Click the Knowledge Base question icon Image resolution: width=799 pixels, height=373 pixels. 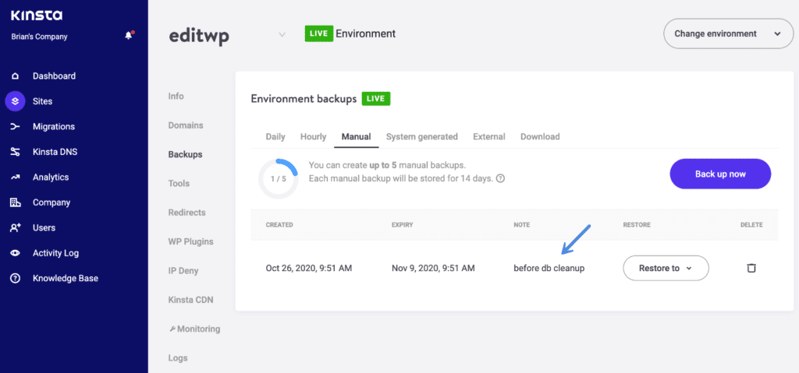[16, 278]
